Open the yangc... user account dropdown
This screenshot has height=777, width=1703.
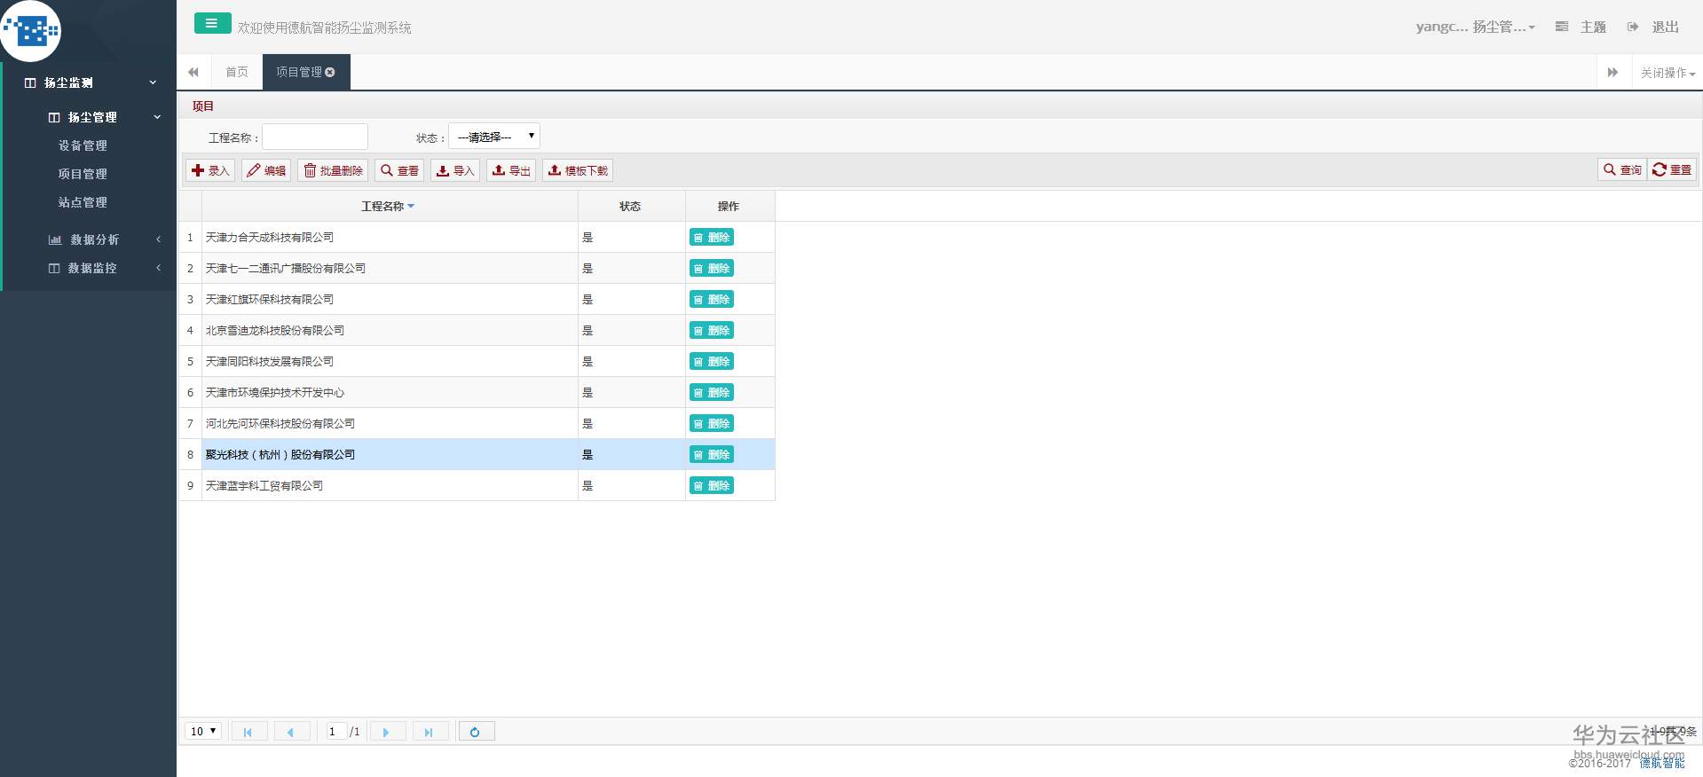(x=1475, y=27)
